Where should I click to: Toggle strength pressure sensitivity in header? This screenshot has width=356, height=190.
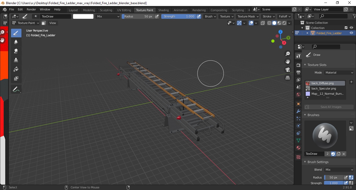tap(199, 16)
